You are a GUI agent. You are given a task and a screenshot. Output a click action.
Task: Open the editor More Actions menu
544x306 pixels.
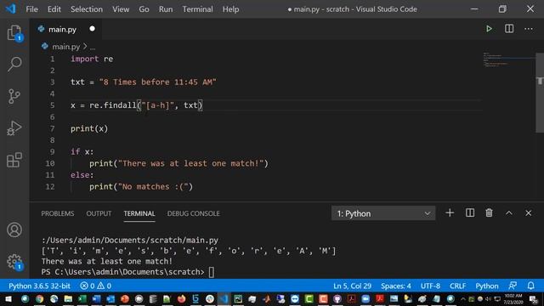pyautogui.click(x=529, y=29)
